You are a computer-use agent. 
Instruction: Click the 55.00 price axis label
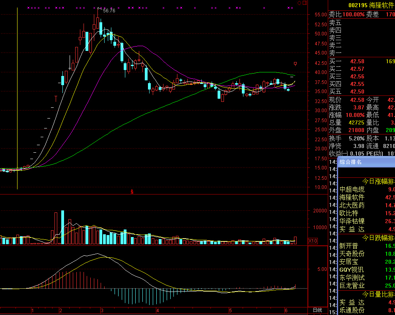tap(321, 15)
